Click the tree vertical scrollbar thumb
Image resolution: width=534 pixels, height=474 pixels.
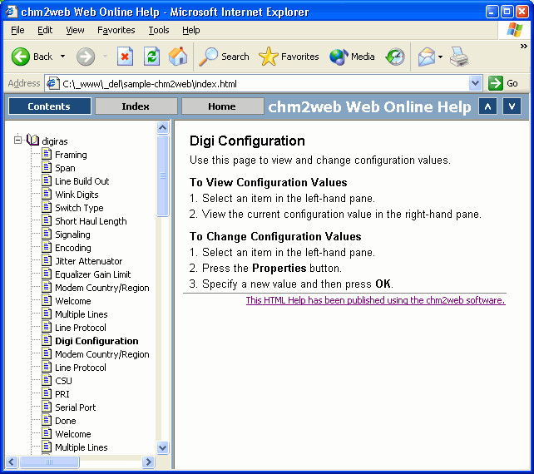click(163, 175)
